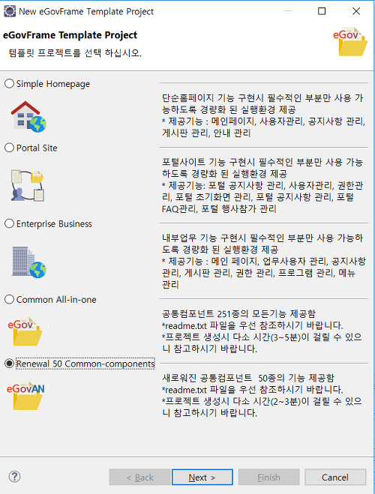Viewport: 375px width, 494px height.
Task: Click the eGovFrame Template Project heading
Action: click(70, 35)
